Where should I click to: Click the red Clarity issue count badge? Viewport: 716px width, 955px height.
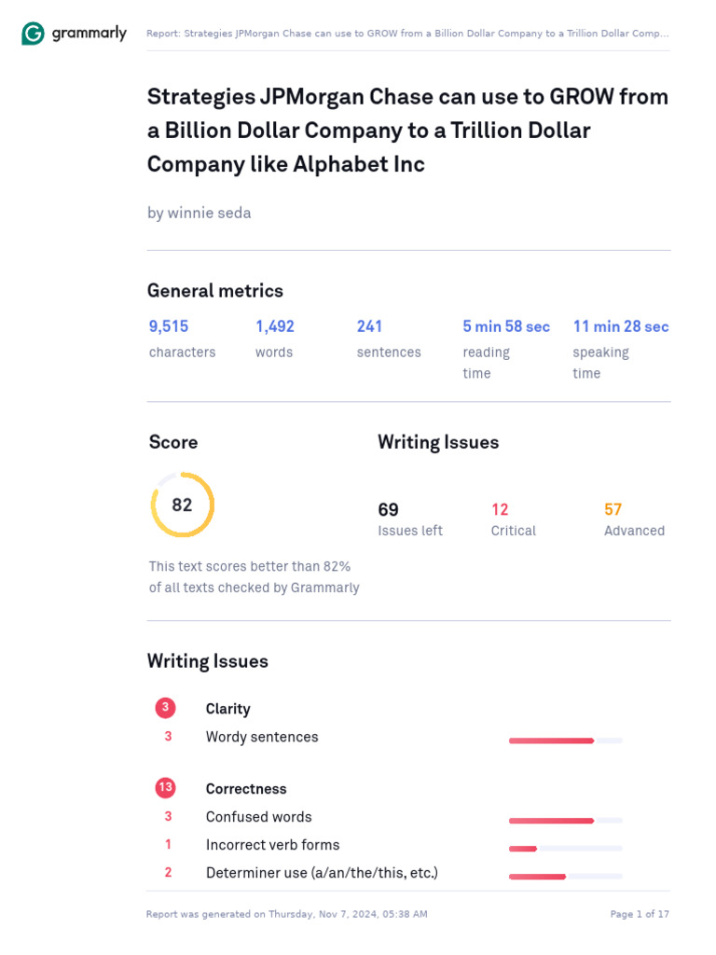(x=165, y=708)
